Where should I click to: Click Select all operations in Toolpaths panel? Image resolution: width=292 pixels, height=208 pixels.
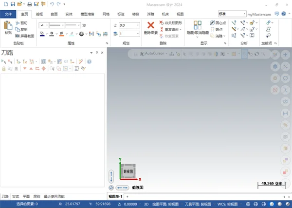pyautogui.click(x=3, y=61)
